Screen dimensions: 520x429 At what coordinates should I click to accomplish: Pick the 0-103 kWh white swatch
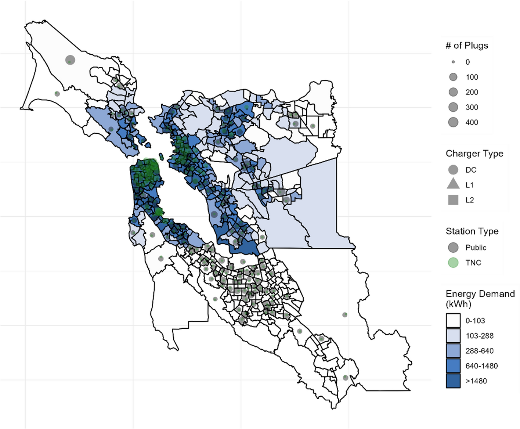click(x=453, y=321)
